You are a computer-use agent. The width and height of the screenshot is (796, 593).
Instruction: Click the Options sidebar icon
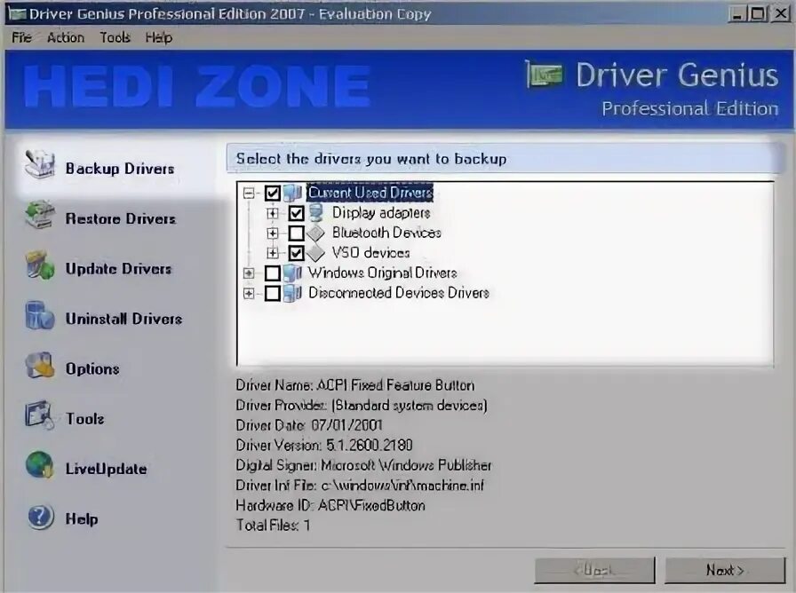[39, 365]
